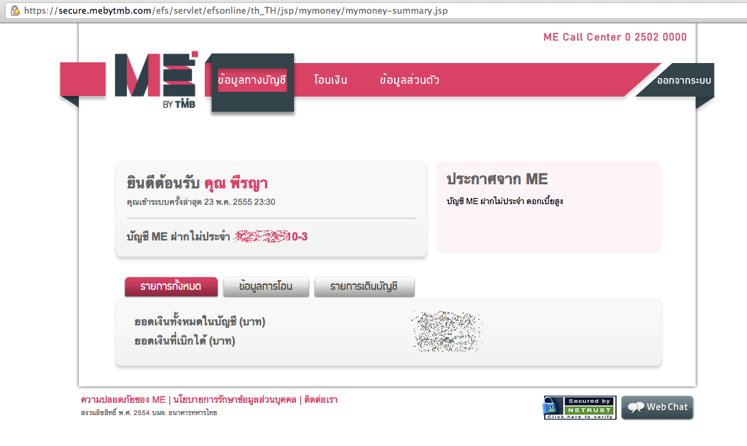The height and width of the screenshot is (446, 747).
Task: Open นโยบายการรักษาข้อมูลส่วนบุคคล link
Action: point(234,400)
